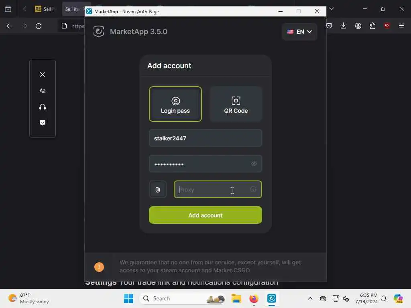The image size is (411, 308).
Task: Reload the browser page
Action: pos(39,26)
